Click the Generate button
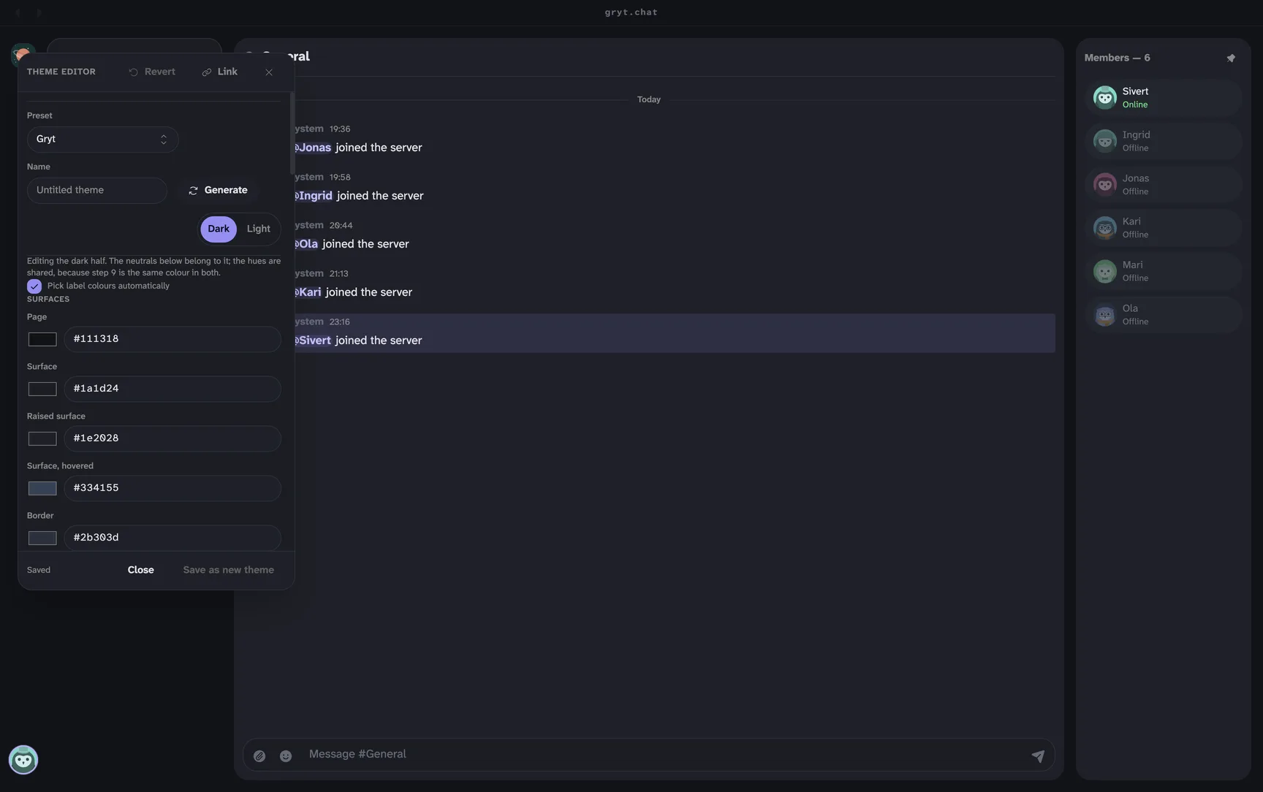The image size is (1263, 792). pos(218,190)
